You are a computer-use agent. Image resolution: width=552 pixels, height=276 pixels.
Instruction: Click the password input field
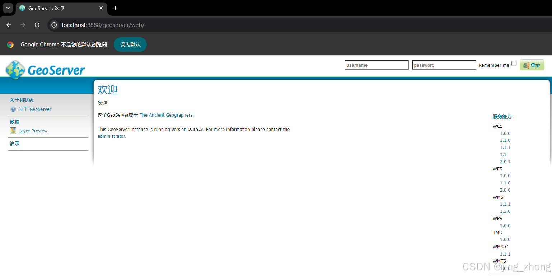[x=444, y=65]
